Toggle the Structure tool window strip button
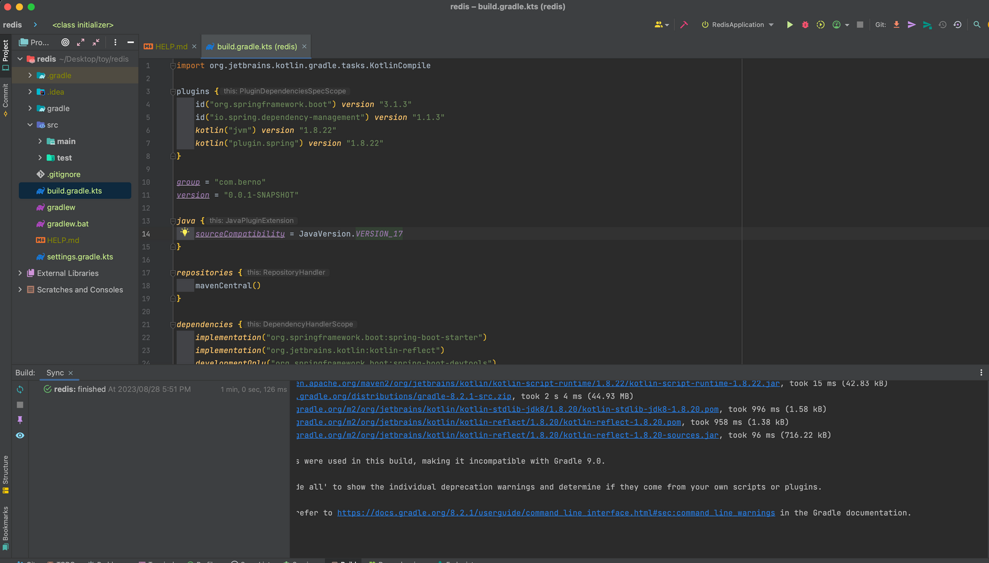989x563 pixels. [6, 474]
